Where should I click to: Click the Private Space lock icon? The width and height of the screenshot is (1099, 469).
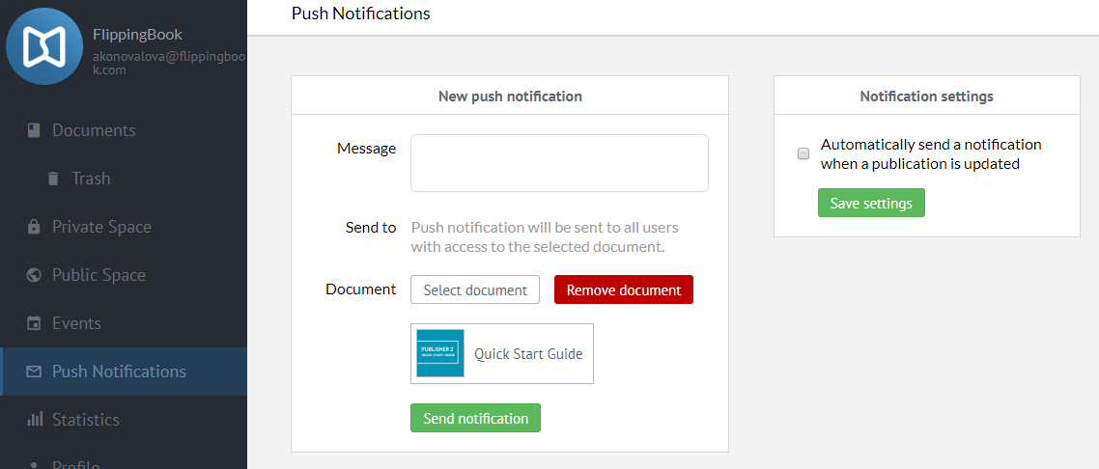click(x=34, y=227)
